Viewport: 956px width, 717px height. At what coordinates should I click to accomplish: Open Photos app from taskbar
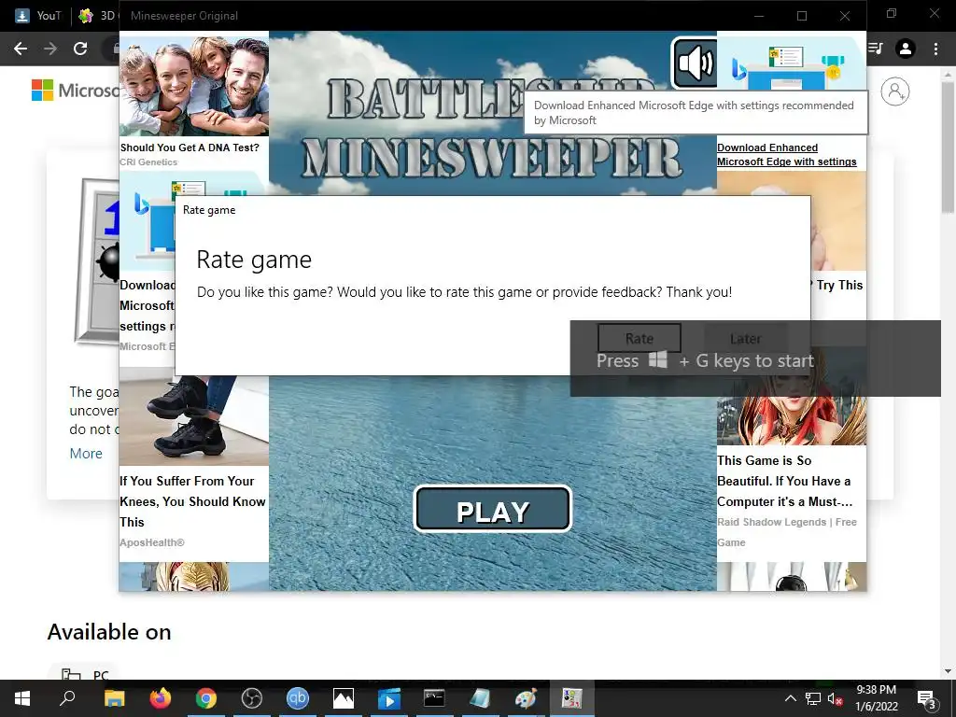pos(344,698)
